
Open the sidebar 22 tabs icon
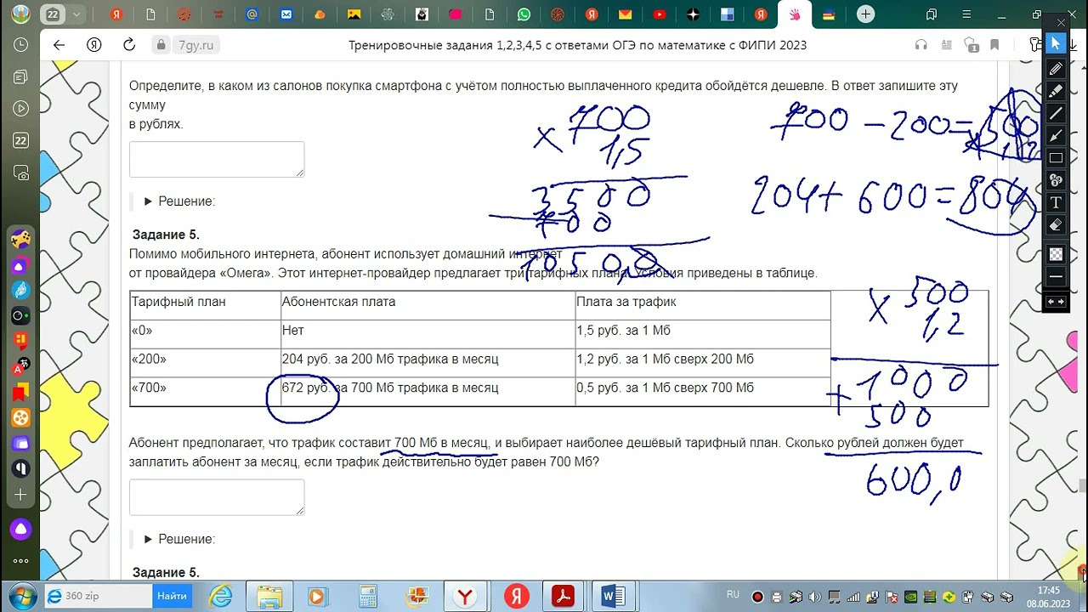(x=21, y=140)
